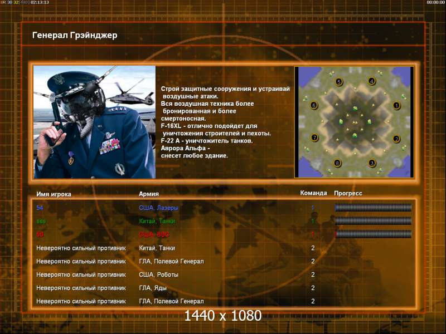The height and width of the screenshot is (334, 446).
Task: Click the Генерал Грэйнджер title
Action: 75,35
